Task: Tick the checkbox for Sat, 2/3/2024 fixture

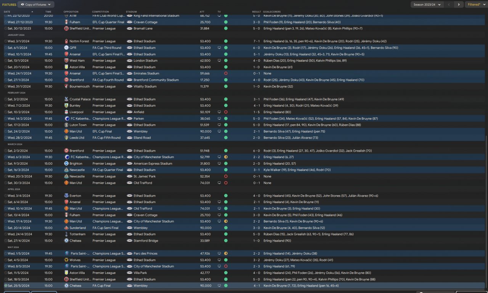Action: (6, 151)
